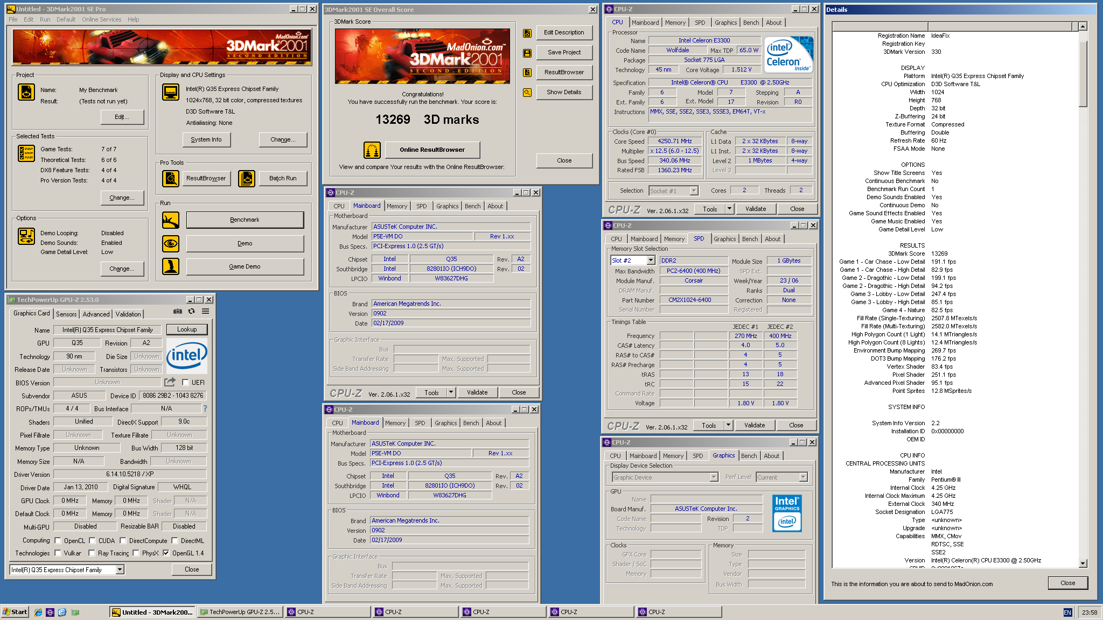The image size is (1103, 620).
Task: Open the Graphic Device dropdown in CPU-Z Graphics
Action: 714,477
